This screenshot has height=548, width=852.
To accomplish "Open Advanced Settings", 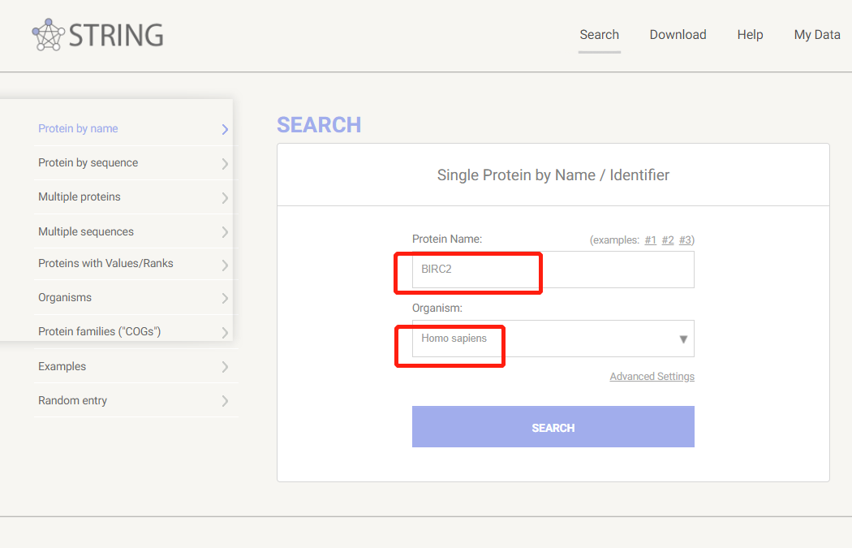I will click(x=652, y=376).
